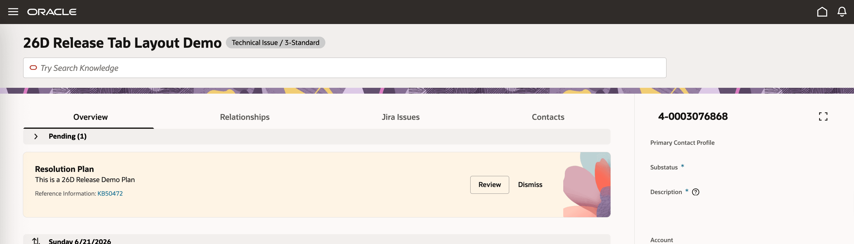Image resolution: width=854 pixels, height=244 pixels.
Task: Click the Sunday 6/21/2026 date header
Action: [80, 241]
